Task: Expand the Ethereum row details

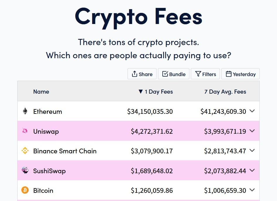Action: point(252,111)
